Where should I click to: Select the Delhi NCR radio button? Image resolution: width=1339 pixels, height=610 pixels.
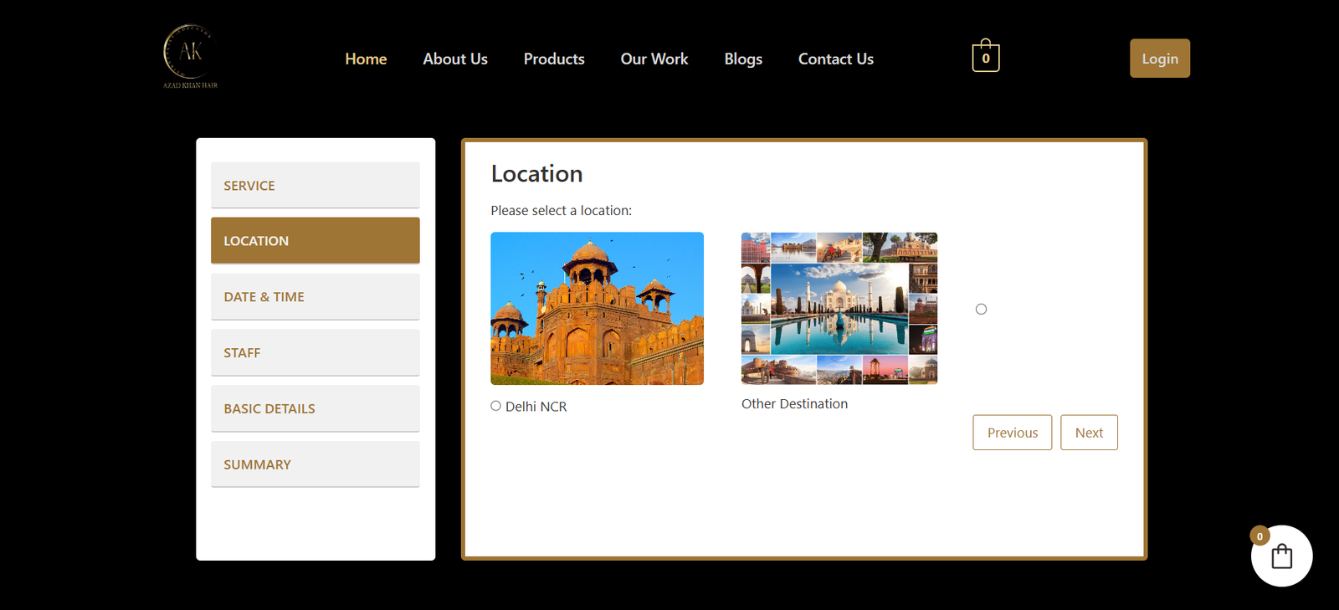coord(496,406)
